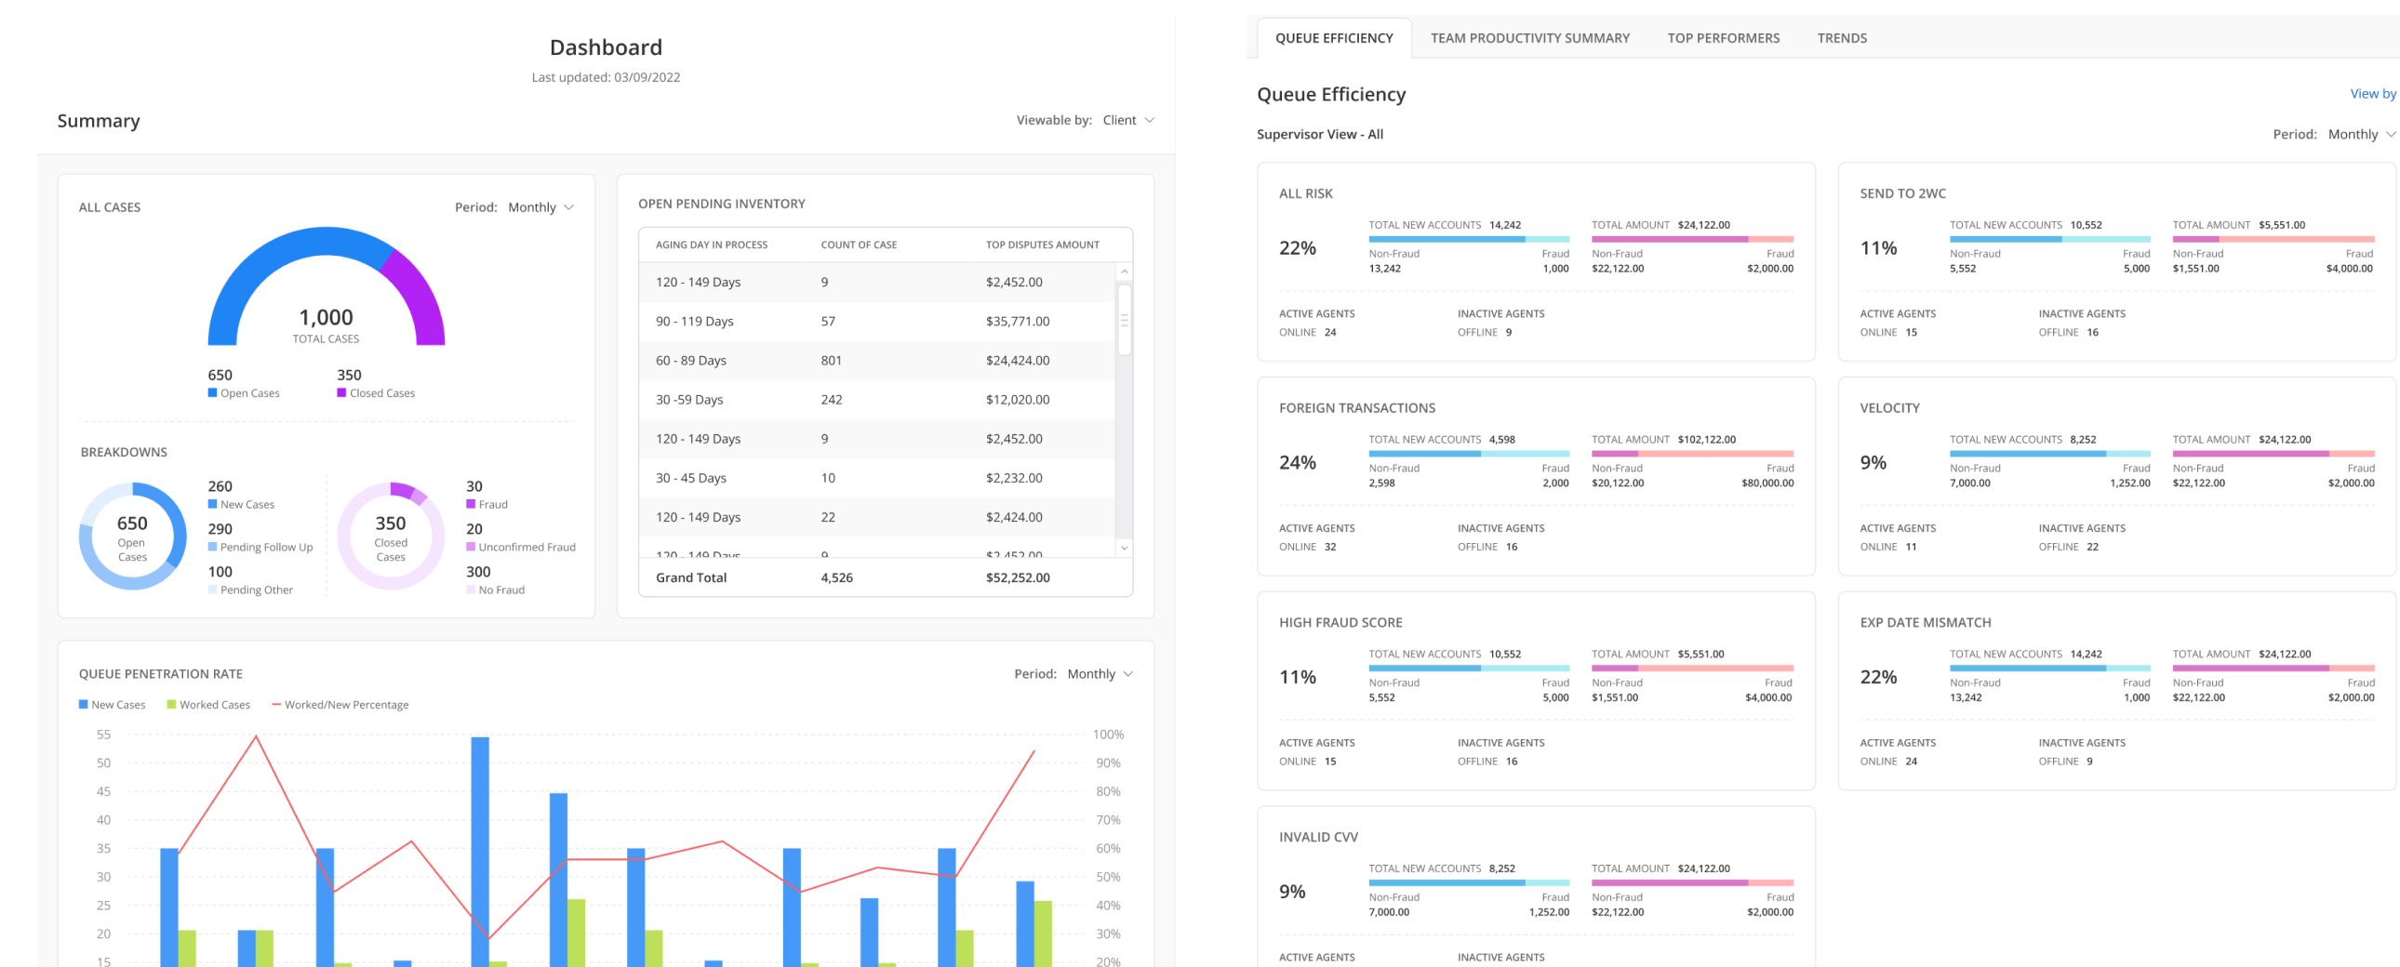Screen dimensions: 2400x967
Task: Toggle Worked Cases series in chart legend
Action: click(x=207, y=704)
